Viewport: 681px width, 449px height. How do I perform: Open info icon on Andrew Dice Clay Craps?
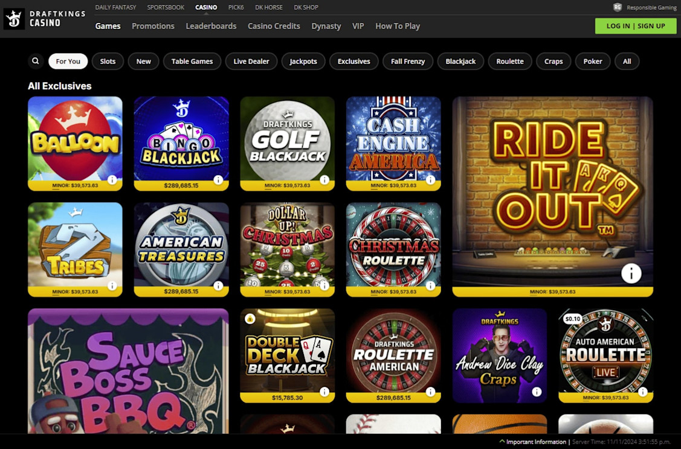tap(537, 392)
